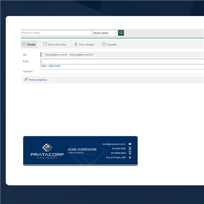Click the NOME SOBRENOME text
This screenshot has height=204, width=204.
[82, 149]
